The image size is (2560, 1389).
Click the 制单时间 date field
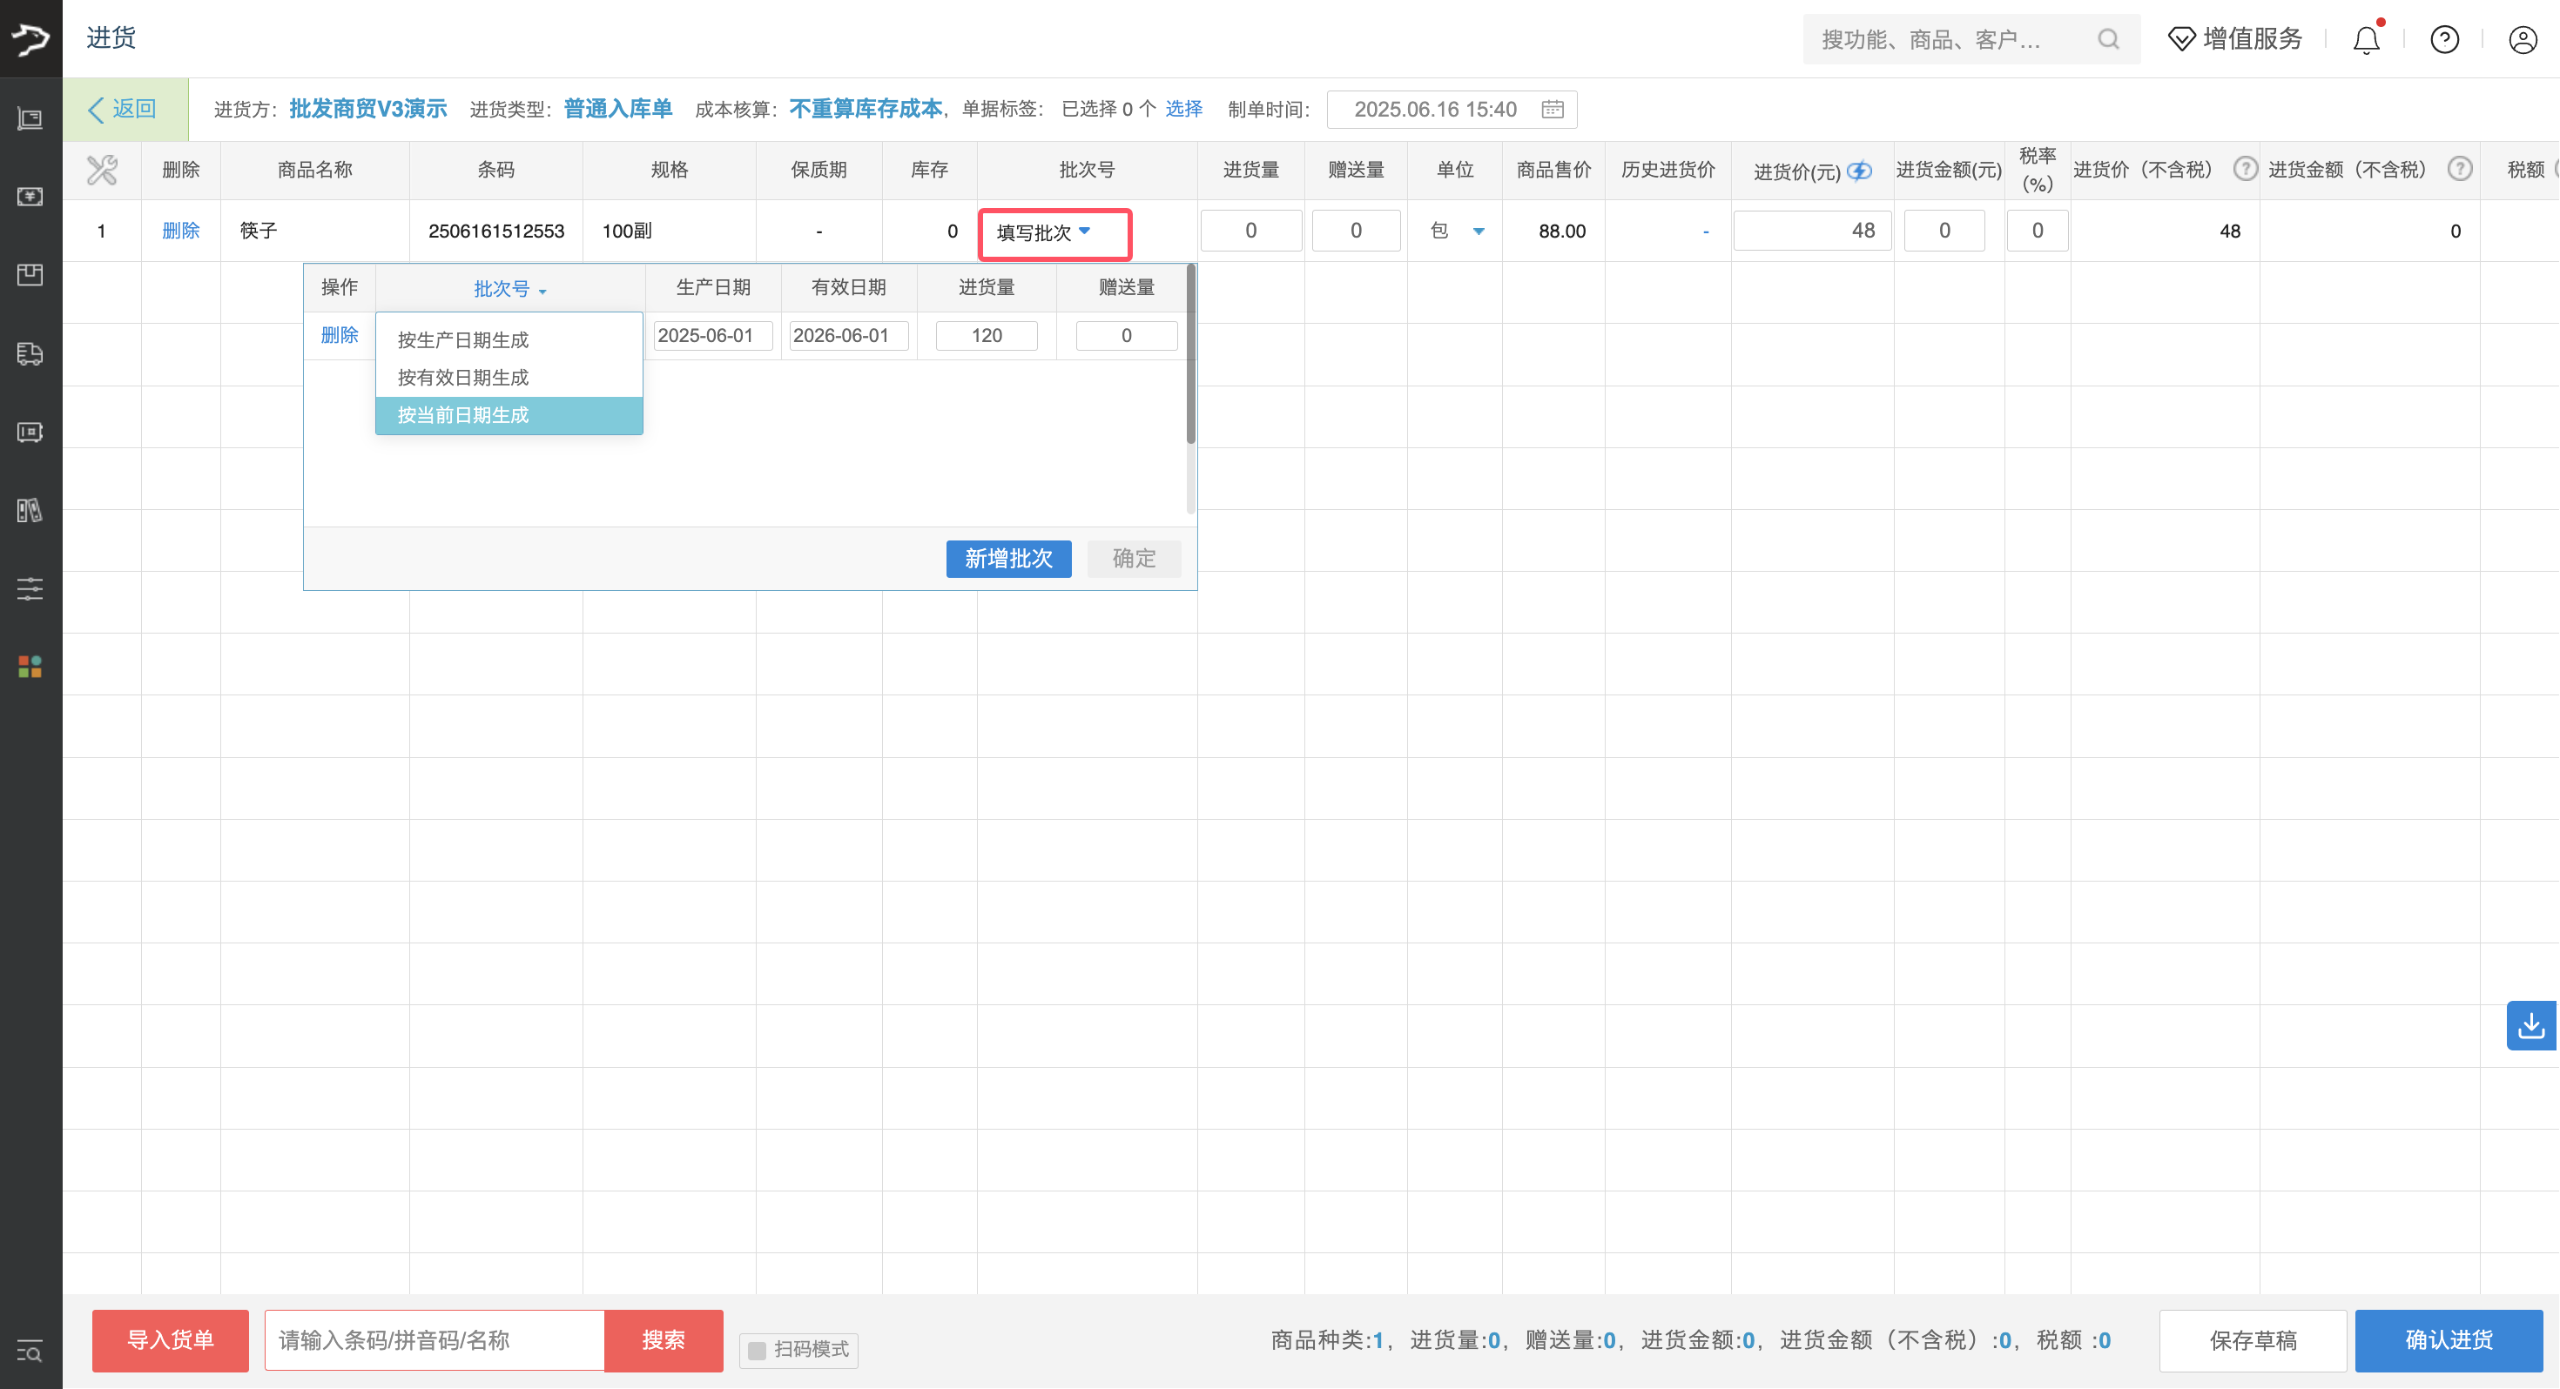click(1451, 110)
